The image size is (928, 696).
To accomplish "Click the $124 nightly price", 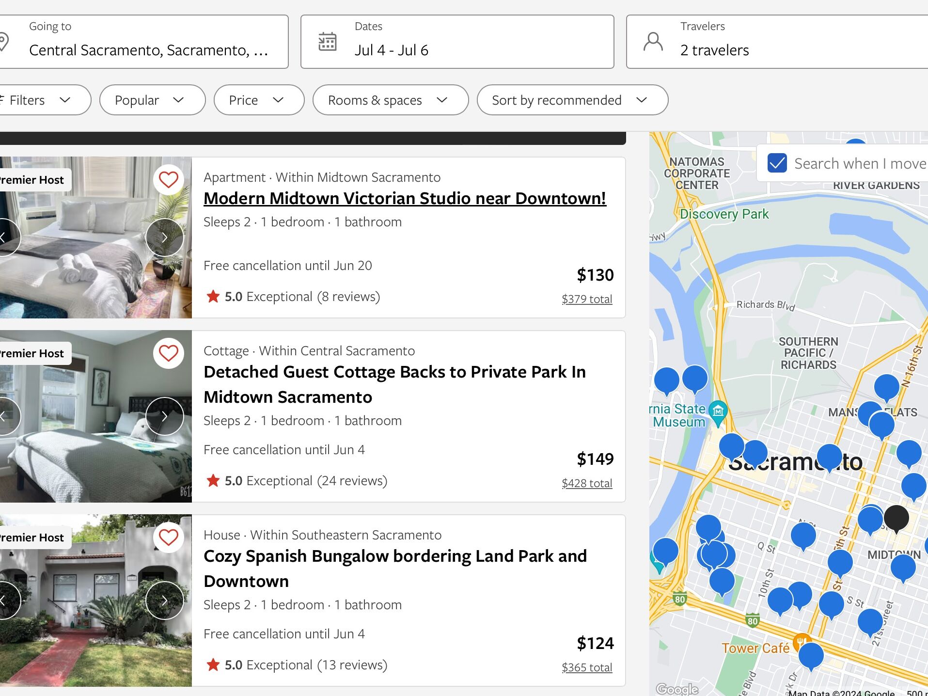I will tap(595, 643).
